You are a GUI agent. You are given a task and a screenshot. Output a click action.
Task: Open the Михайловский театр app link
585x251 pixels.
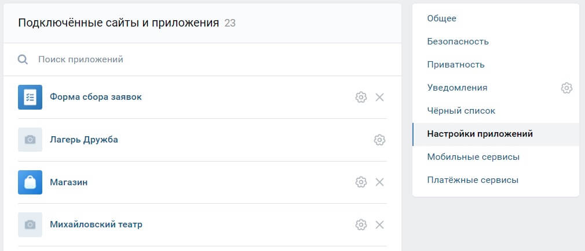point(96,224)
